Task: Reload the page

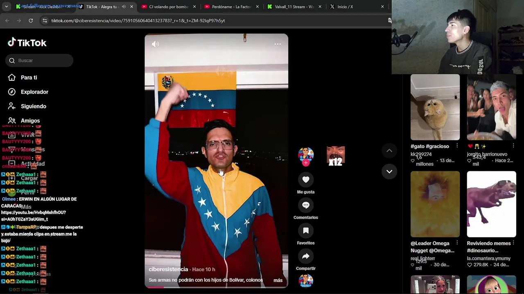Action: [31, 20]
